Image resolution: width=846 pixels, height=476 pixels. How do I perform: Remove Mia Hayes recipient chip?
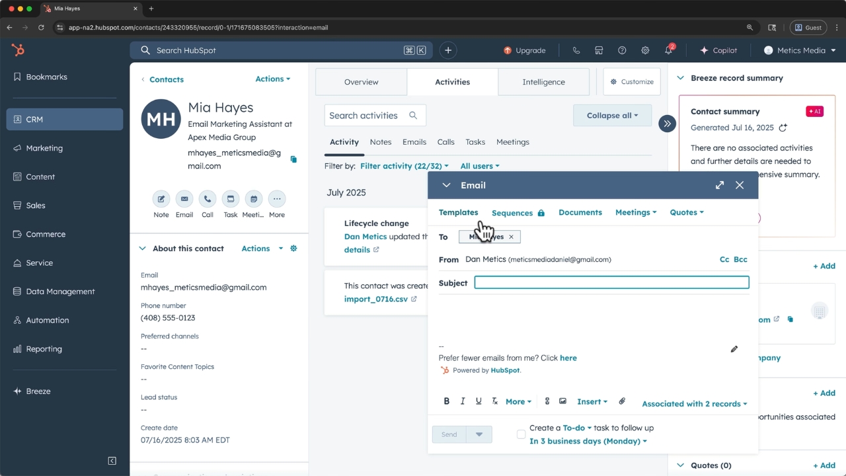[511, 237]
